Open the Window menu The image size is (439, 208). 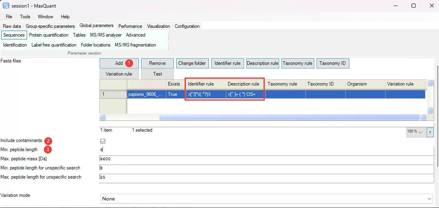(x=45, y=17)
